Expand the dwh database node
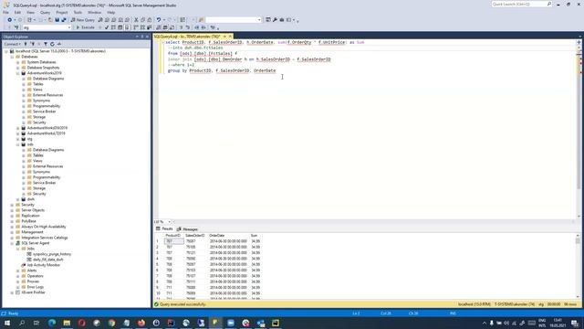 [18, 199]
